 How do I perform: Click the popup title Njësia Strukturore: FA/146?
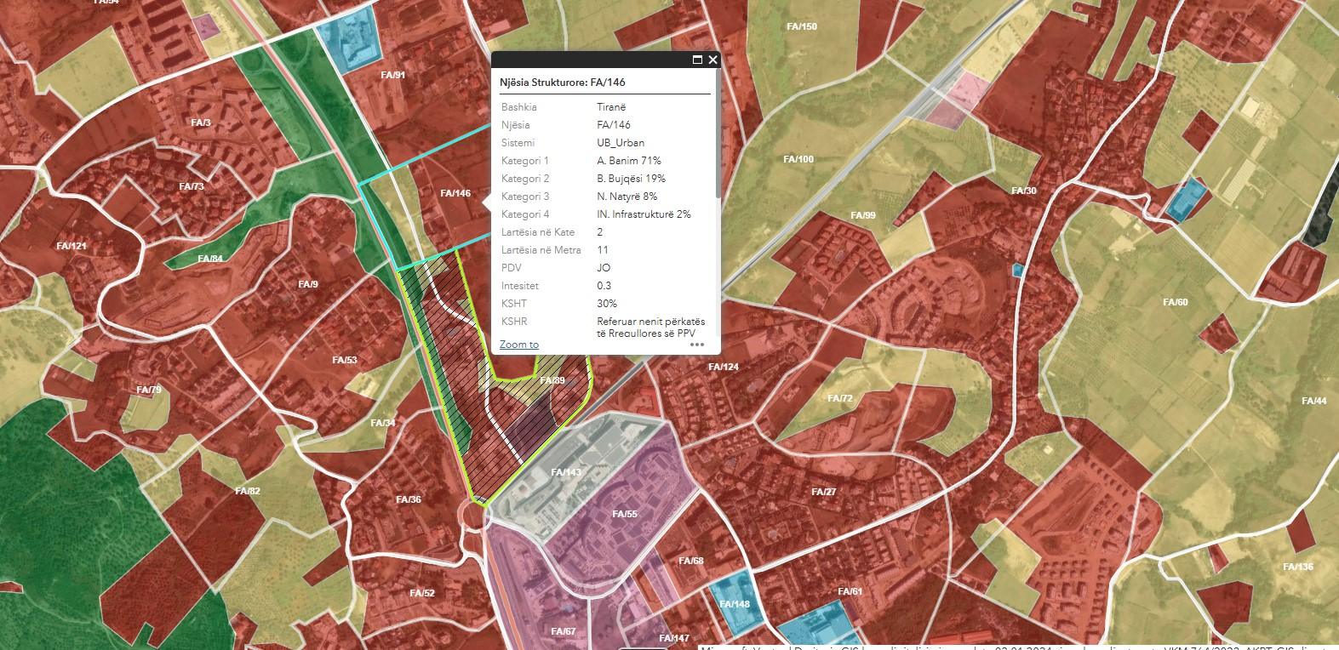564,83
